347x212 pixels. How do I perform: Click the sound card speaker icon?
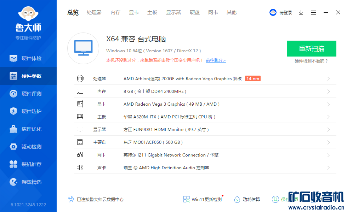pos(80,167)
